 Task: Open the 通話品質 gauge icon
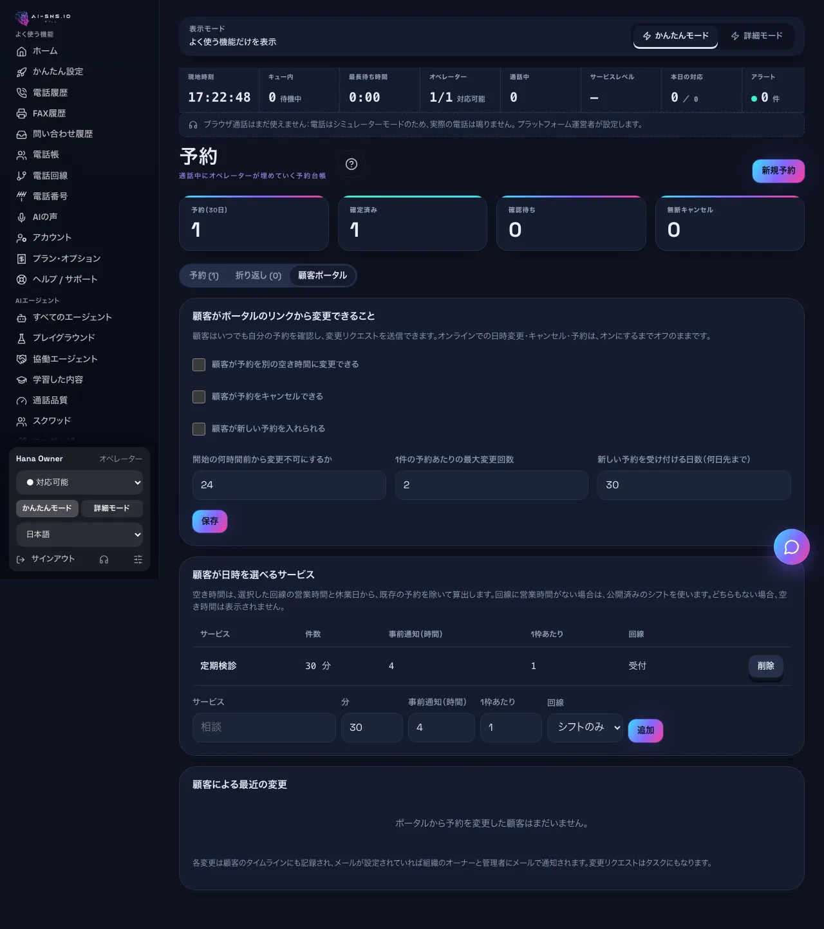(21, 401)
